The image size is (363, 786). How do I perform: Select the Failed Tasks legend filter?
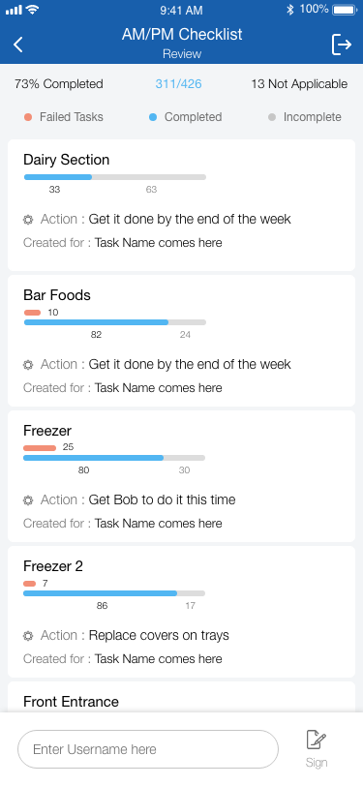click(64, 117)
